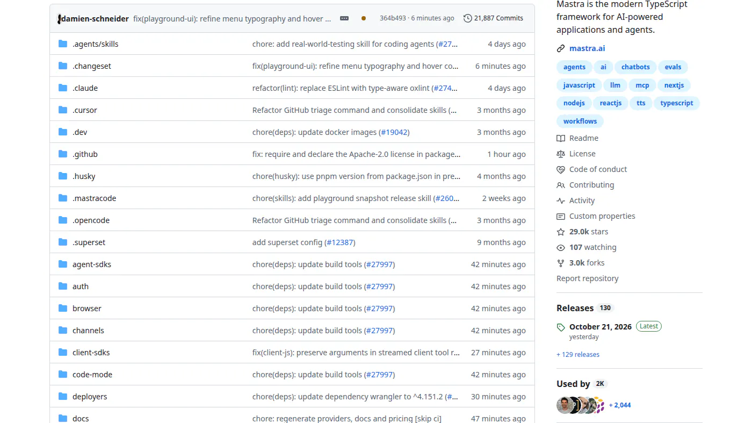Viewport: 752px width, 423px height.
Task: Click the folder icon beside .mastracode
Action: [x=63, y=198]
